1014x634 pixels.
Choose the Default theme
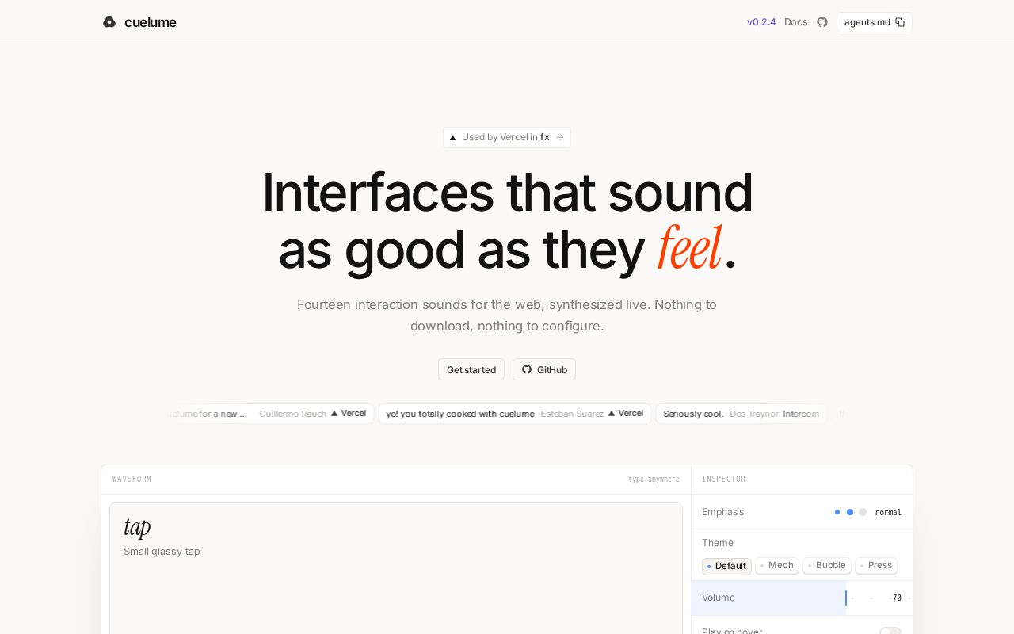click(x=726, y=566)
